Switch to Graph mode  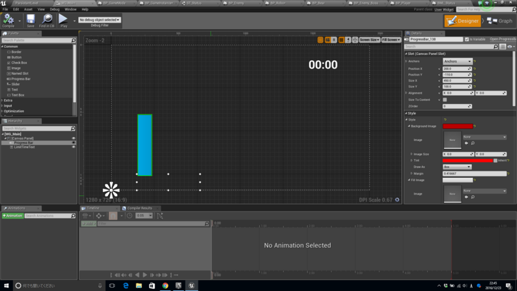pos(500,21)
